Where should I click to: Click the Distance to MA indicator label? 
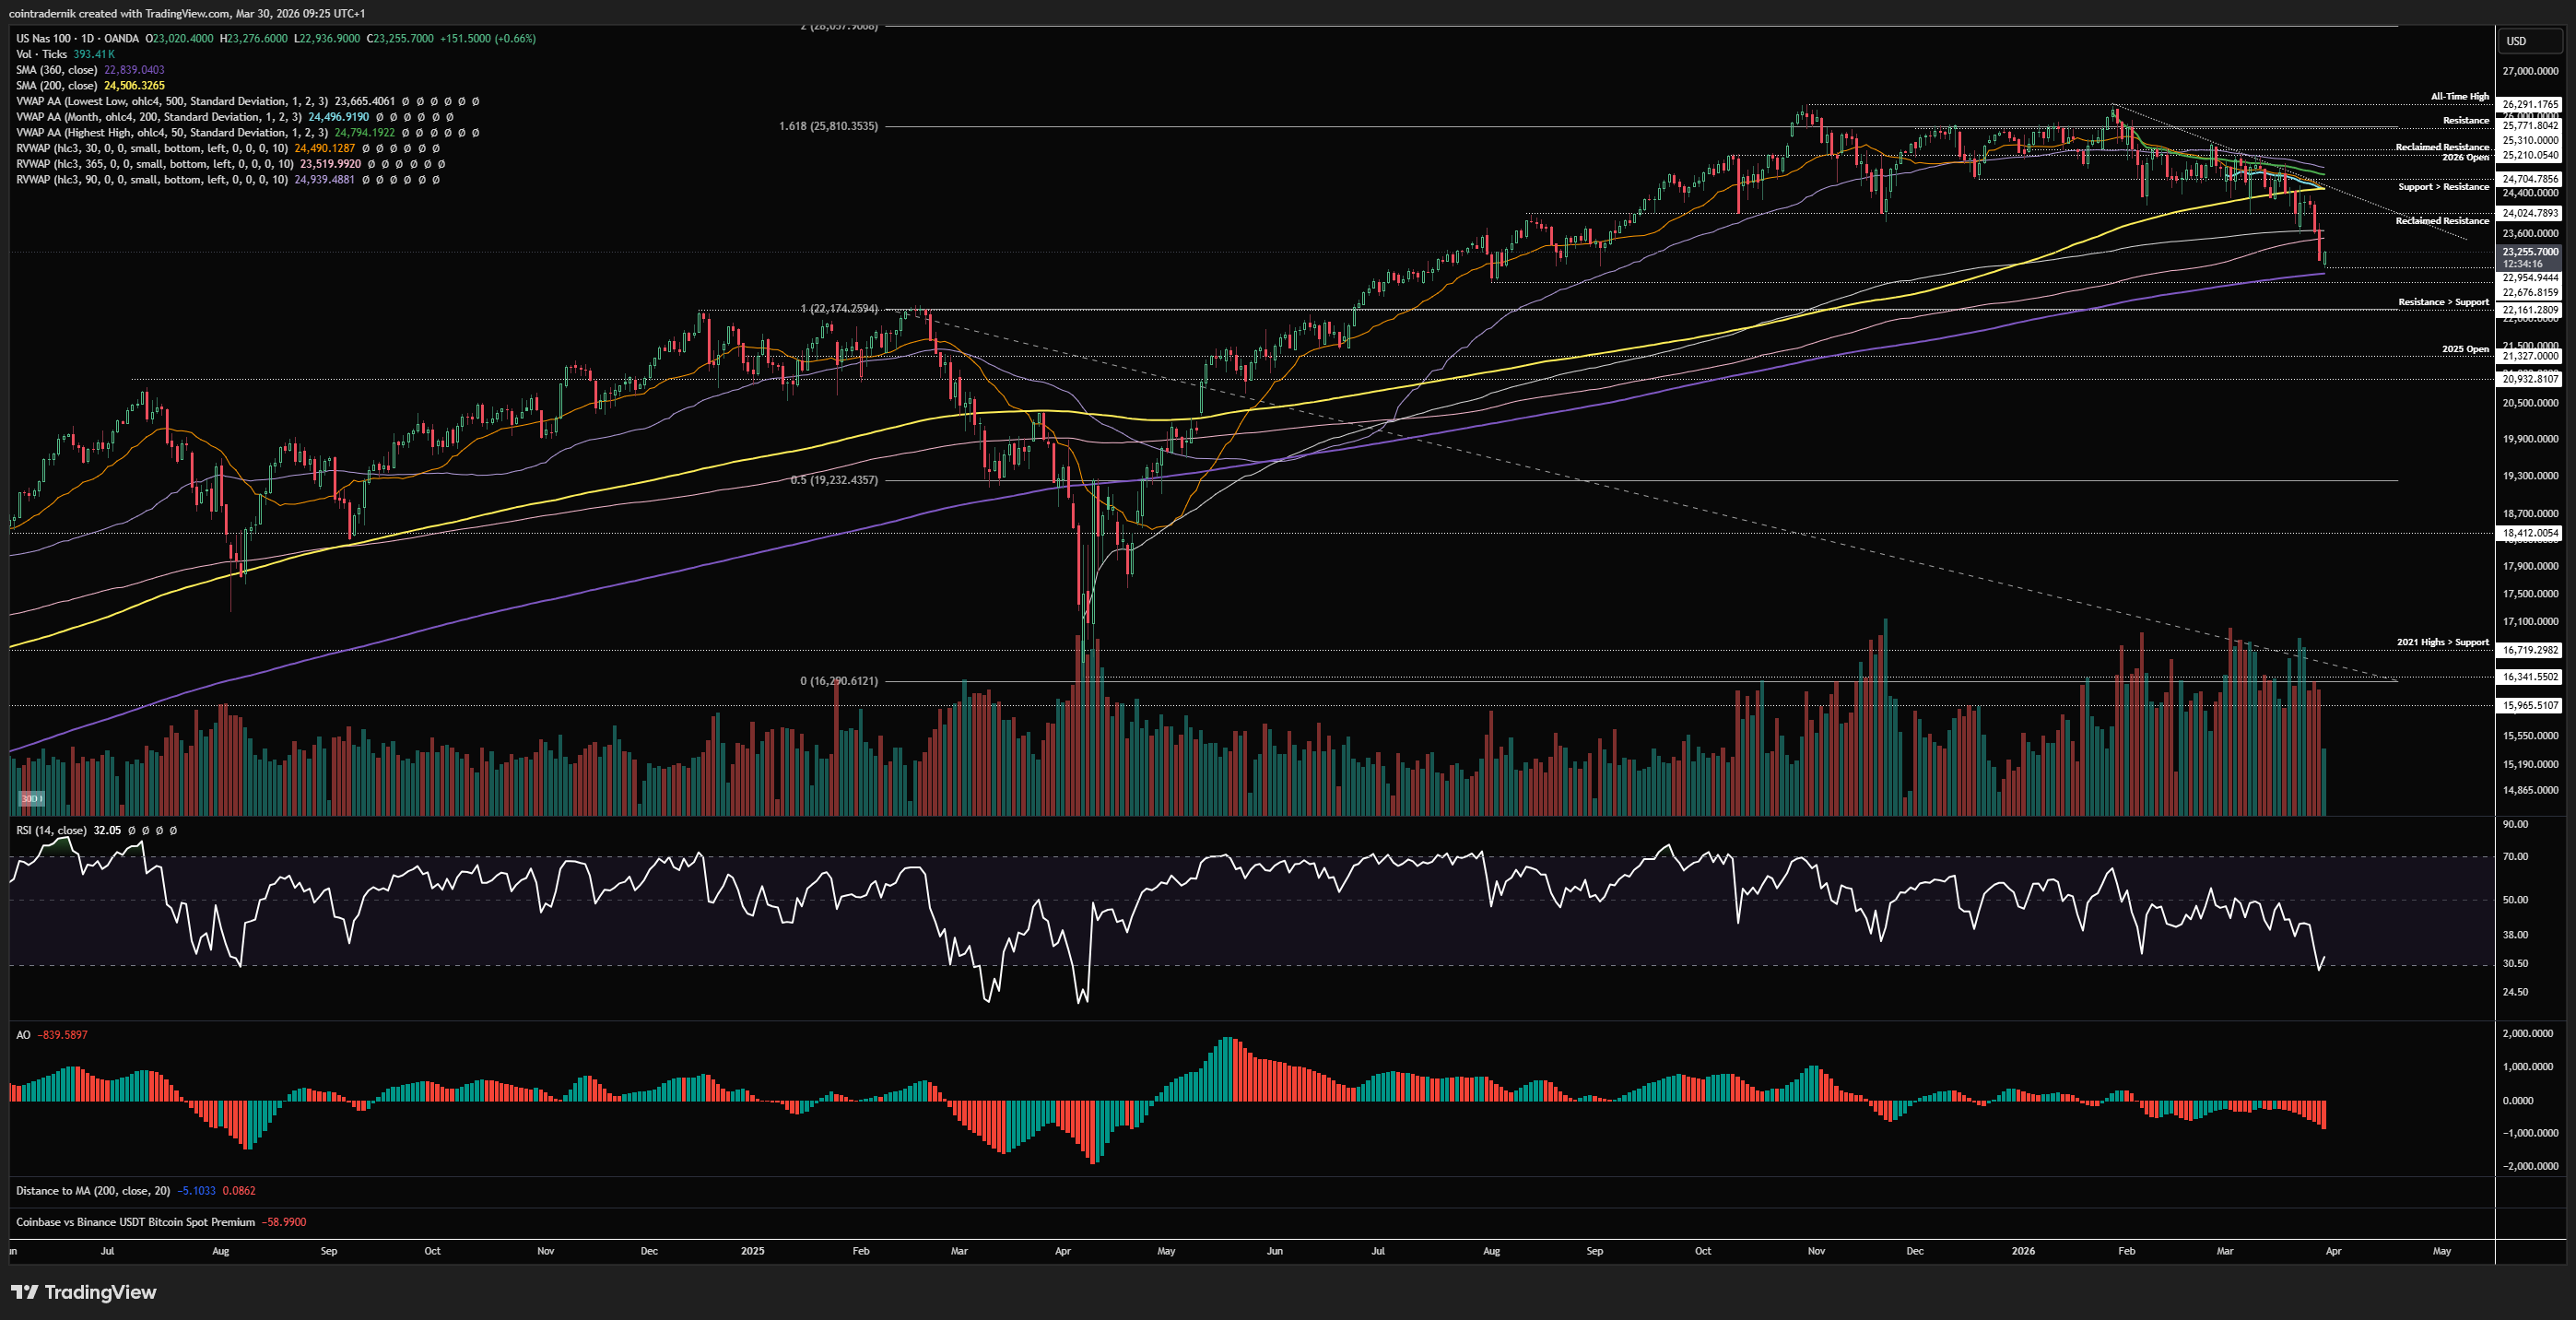tap(92, 1191)
